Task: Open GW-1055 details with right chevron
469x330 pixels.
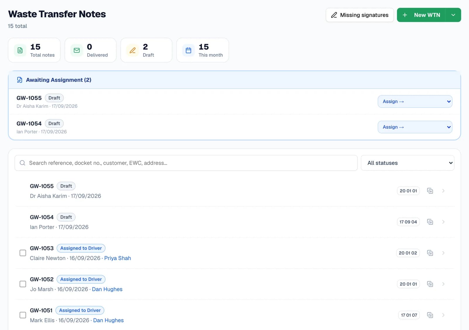Action: [443, 191]
